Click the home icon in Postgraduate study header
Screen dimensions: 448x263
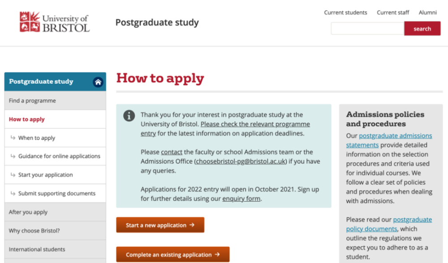[98, 82]
